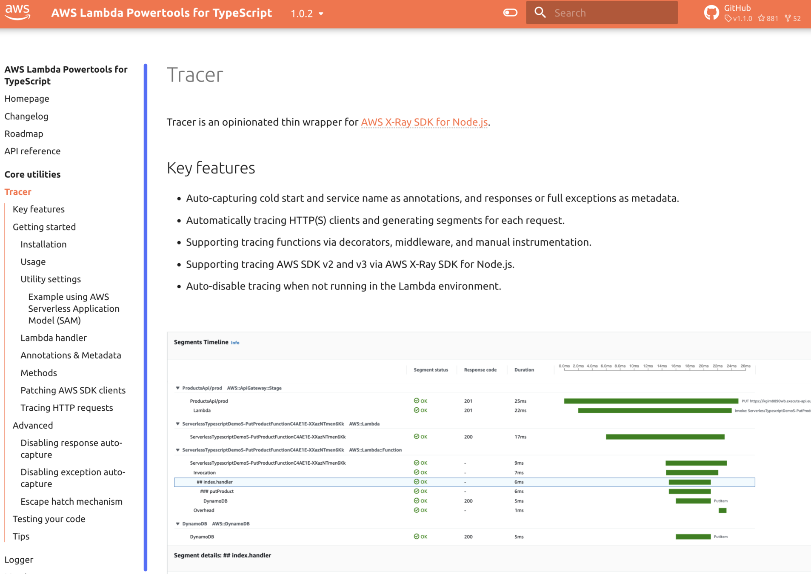The width and height of the screenshot is (811, 574).
Task: Go to Testing your code section
Action: tap(49, 519)
